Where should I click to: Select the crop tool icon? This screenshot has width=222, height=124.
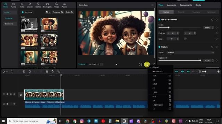click(x=59, y=71)
